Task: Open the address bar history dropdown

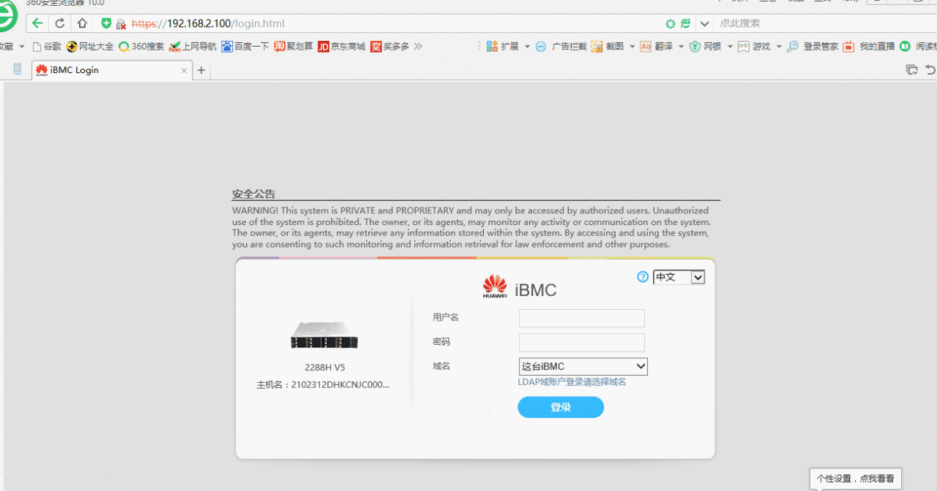Action: coord(704,23)
